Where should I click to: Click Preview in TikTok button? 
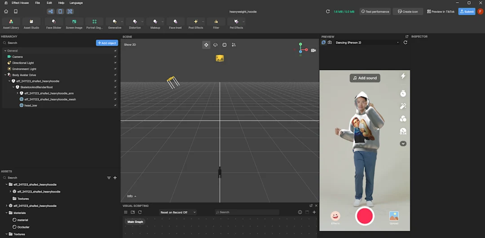[441, 12]
